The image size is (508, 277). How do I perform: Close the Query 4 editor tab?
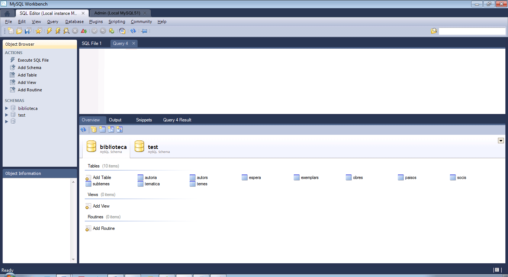pyautogui.click(x=134, y=43)
